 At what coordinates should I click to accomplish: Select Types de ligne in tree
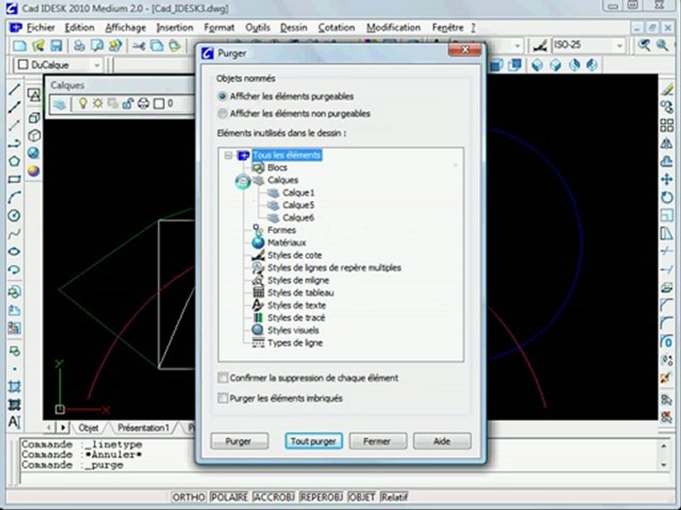(295, 343)
